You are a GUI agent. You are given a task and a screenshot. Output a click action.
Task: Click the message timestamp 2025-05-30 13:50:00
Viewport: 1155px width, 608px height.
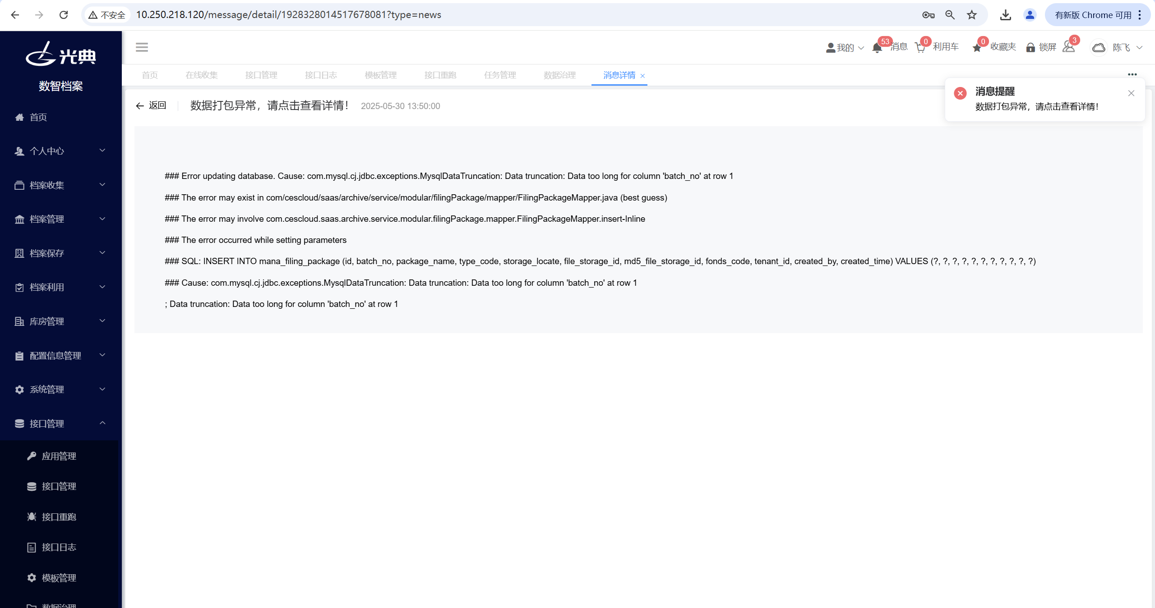pos(401,106)
